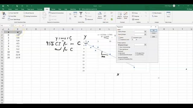193x108 pixels.
Task: Collapse dialog via Output Range selector
Action: tap(145, 45)
